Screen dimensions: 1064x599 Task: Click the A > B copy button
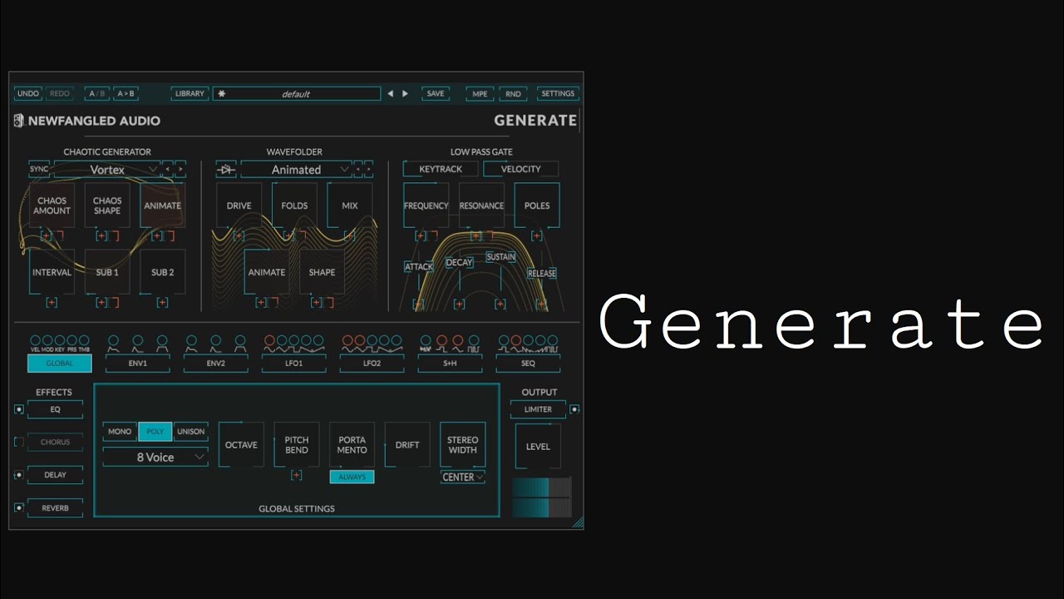click(126, 94)
